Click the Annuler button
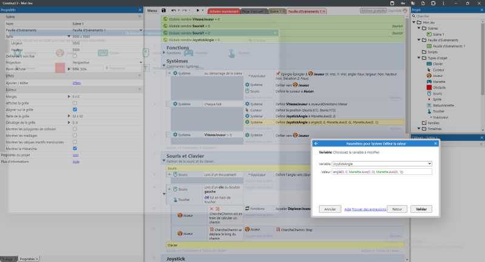Screen dimensions: 485x262 [x=330, y=209]
